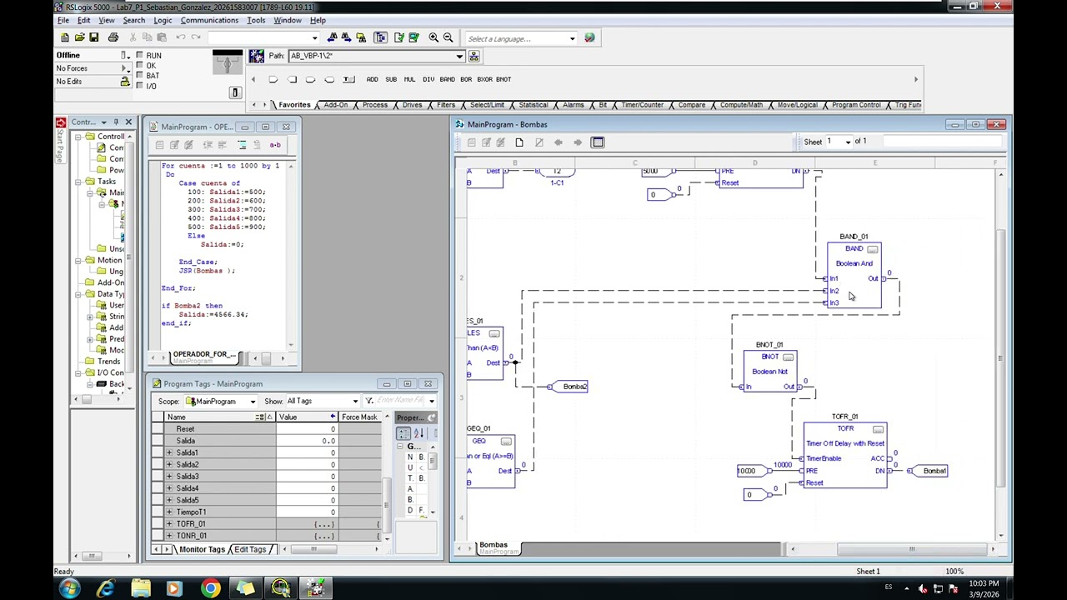The height and width of the screenshot is (600, 1067).
Task: Click the Print icon in the toolbar
Action: [x=113, y=37]
